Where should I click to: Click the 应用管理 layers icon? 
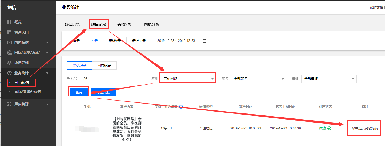(9, 63)
